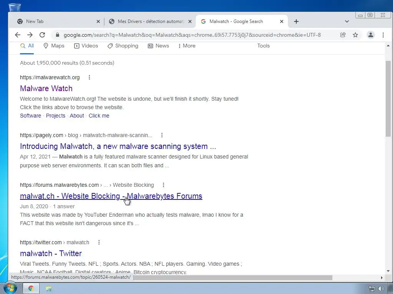
Task: Close the Malwatch Google Search tab
Action: click(281, 21)
